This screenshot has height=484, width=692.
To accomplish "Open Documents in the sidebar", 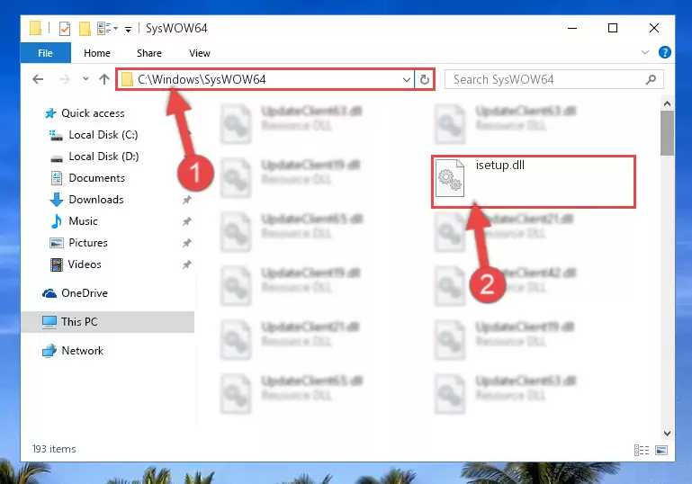I will pyautogui.click(x=96, y=178).
